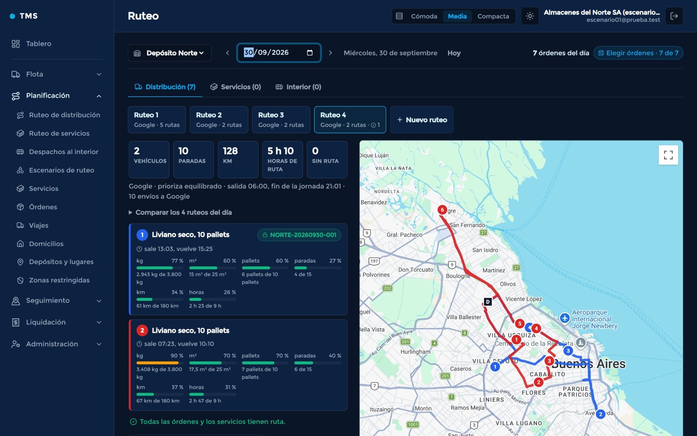Screen dimensions: 697x436
Task: Click the logout icon in header
Action: pos(674,16)
